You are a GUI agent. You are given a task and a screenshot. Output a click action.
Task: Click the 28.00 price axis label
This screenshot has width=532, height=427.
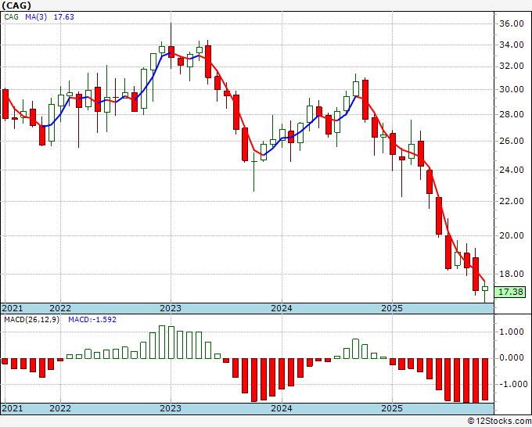pos(512,114)
